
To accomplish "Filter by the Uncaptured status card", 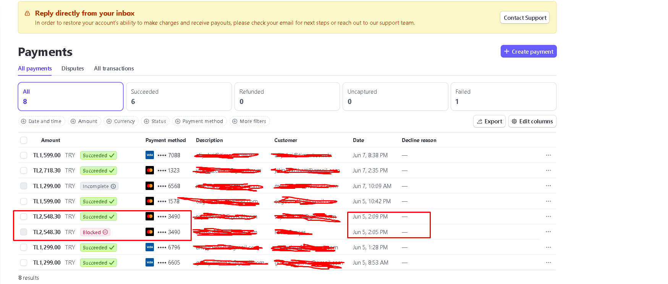I will 395,96.
